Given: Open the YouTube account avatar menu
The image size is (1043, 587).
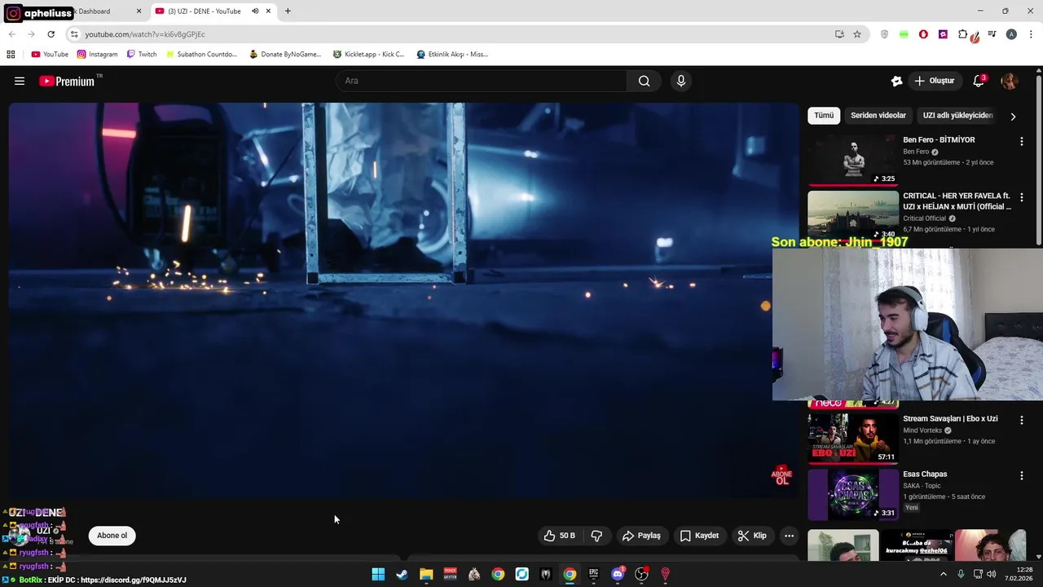Looking at the screenshot, I should [1009, 81].
